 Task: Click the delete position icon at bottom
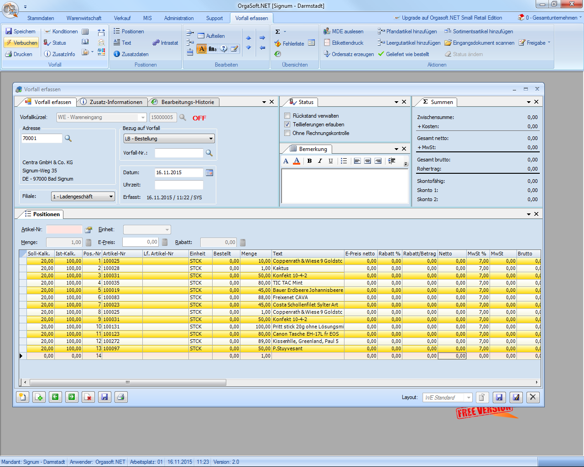click(88, 397)
